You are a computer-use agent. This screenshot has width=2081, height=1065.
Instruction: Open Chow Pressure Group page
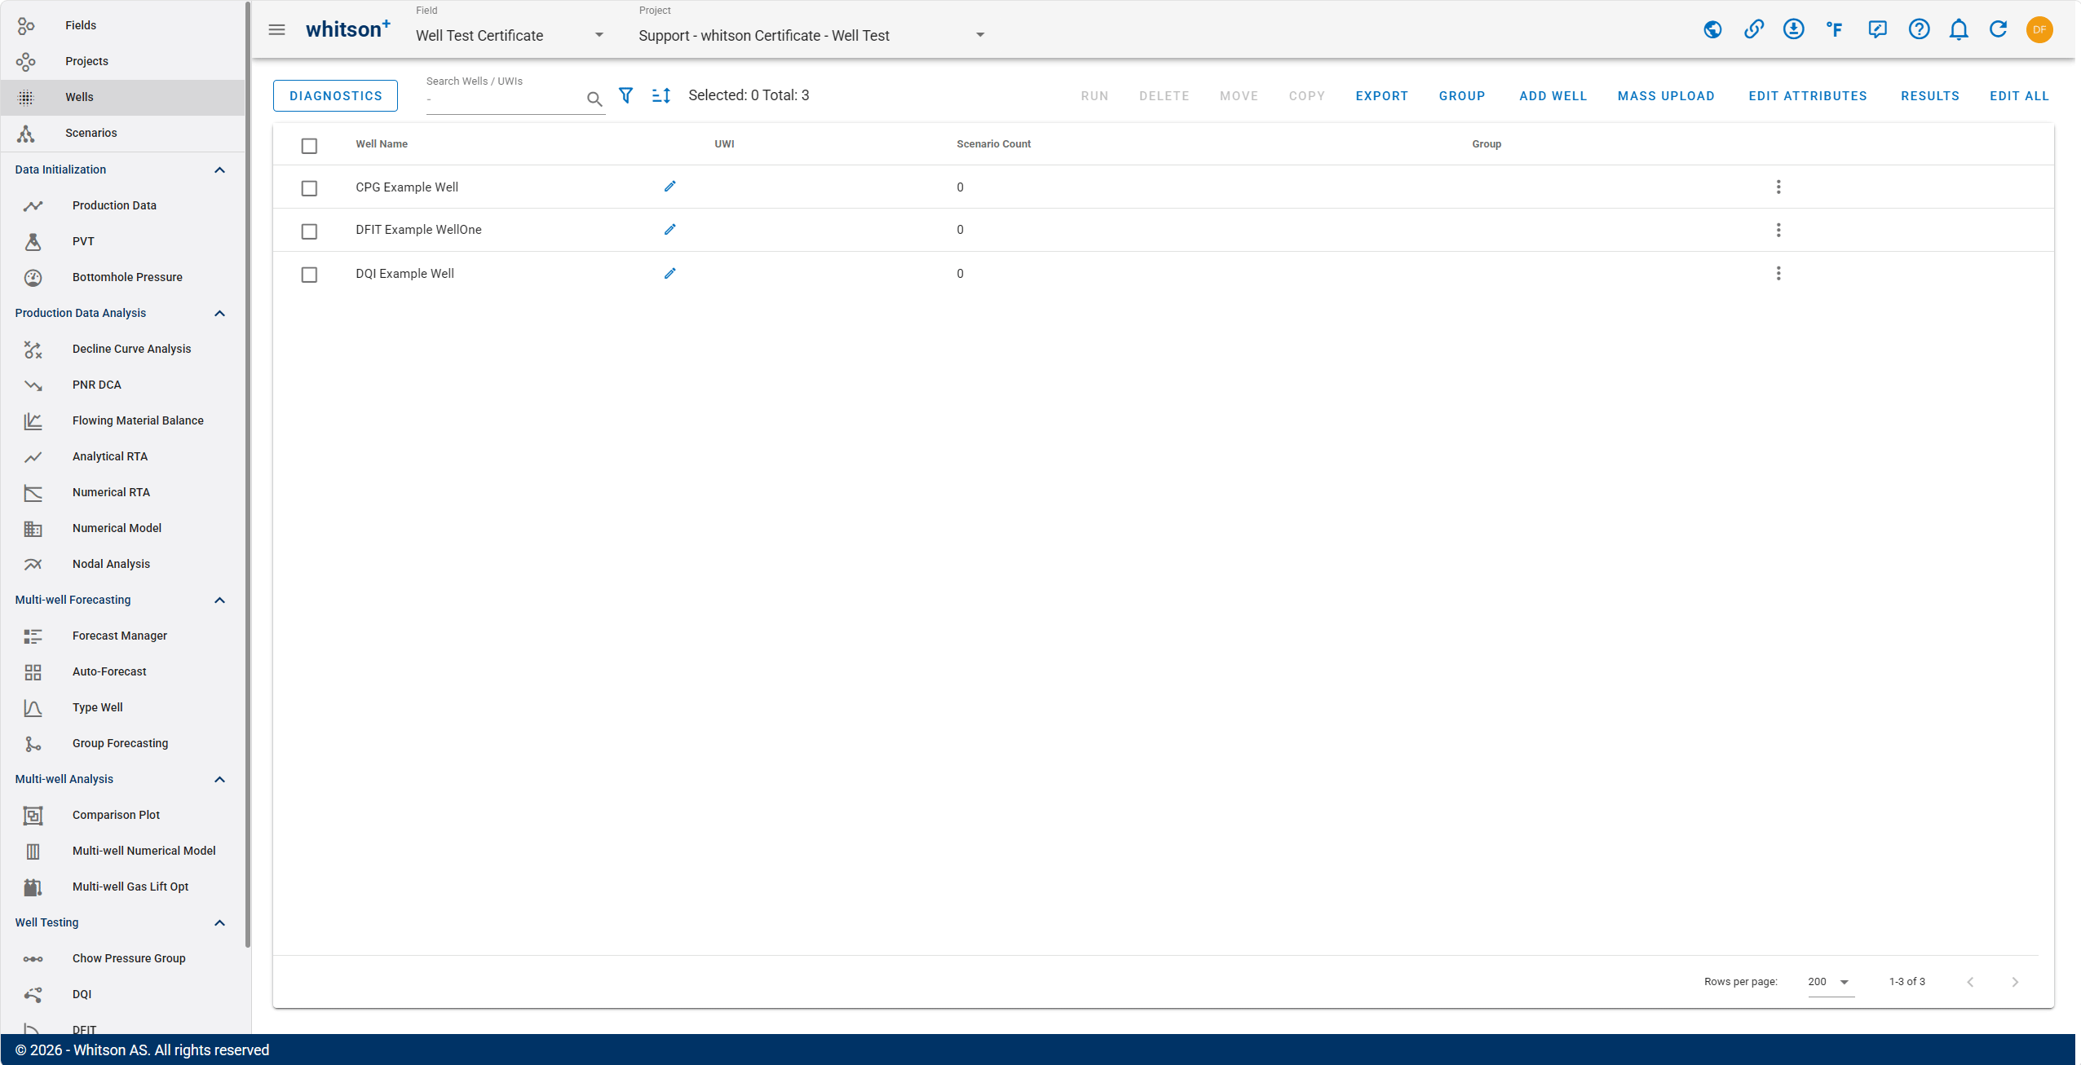coord(122,958)
